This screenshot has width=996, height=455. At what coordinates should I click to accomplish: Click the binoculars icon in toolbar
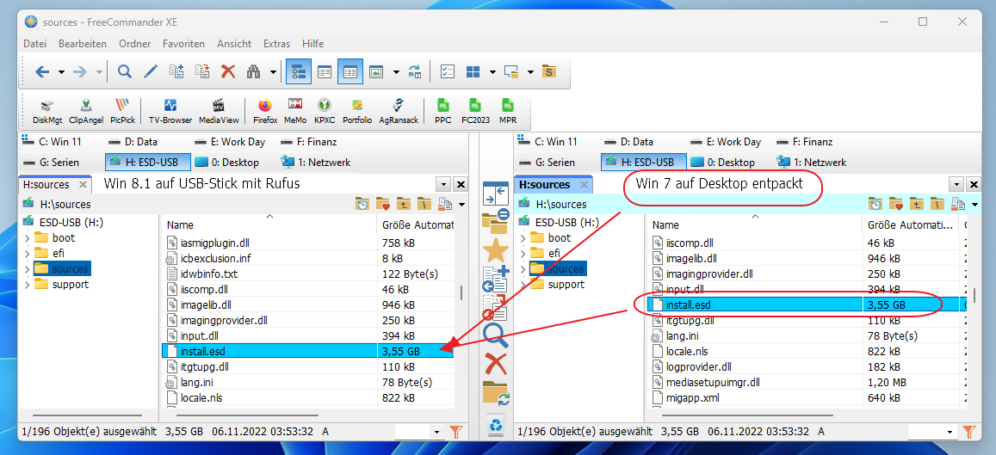click(254, 71)
